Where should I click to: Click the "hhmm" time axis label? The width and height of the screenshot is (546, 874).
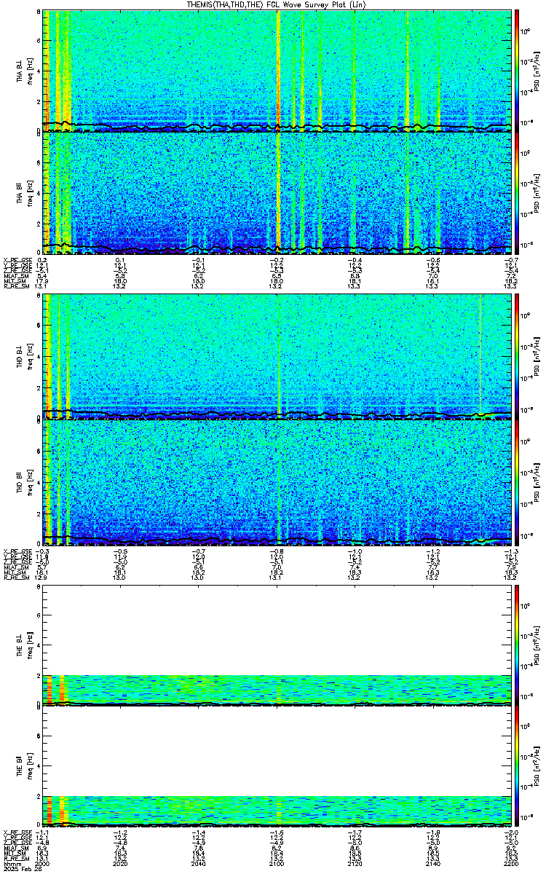point(11,864)
